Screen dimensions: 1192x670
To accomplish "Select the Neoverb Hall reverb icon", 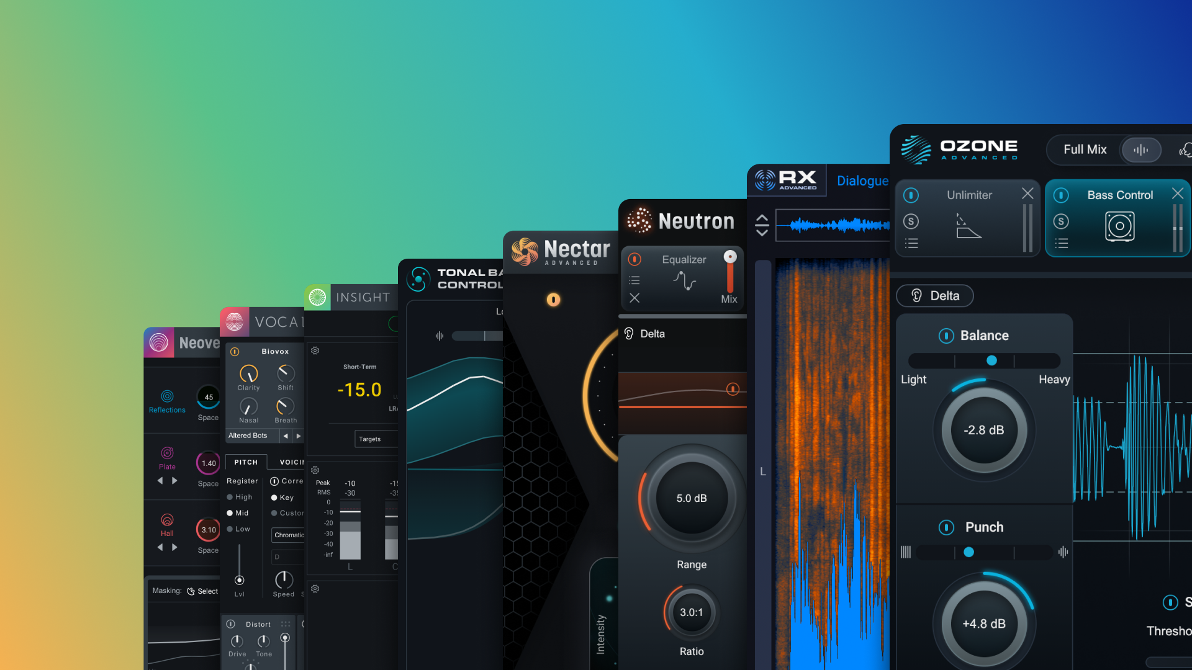I will click(x=167, y=520).
